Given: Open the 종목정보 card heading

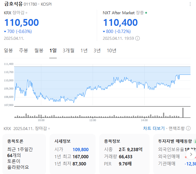Looking at the screenshot, I should point(112,141).
